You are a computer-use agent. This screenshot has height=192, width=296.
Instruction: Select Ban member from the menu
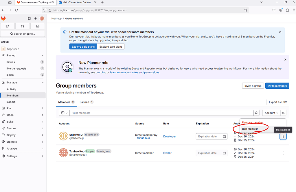pyautogui.click(x=251, y=129)
